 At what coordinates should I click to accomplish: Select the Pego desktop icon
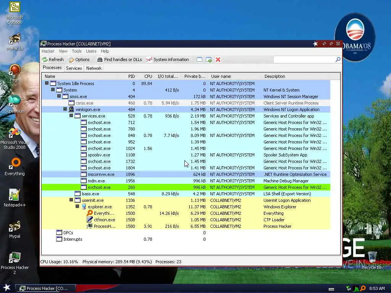[x=15, y=73]
